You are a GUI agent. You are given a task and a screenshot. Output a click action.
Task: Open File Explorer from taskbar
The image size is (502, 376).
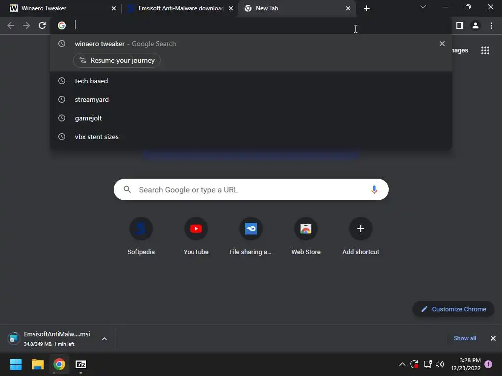tap(37, 364)
